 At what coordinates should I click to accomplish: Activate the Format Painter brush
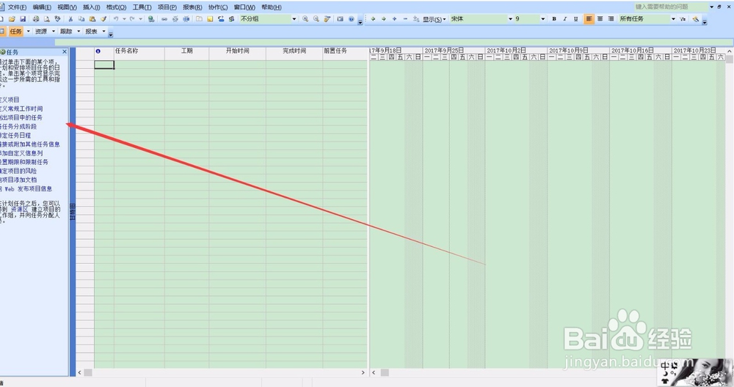point(103,19)
